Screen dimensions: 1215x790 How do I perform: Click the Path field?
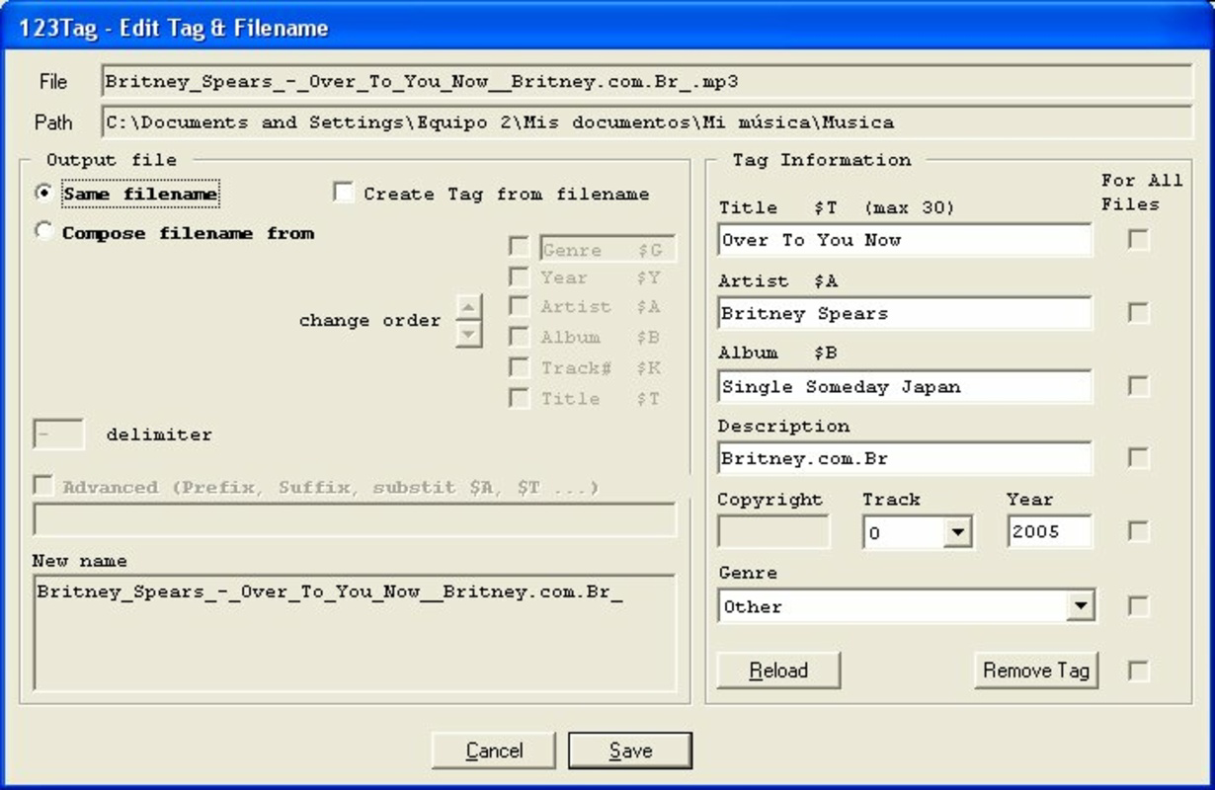[646, 122]
